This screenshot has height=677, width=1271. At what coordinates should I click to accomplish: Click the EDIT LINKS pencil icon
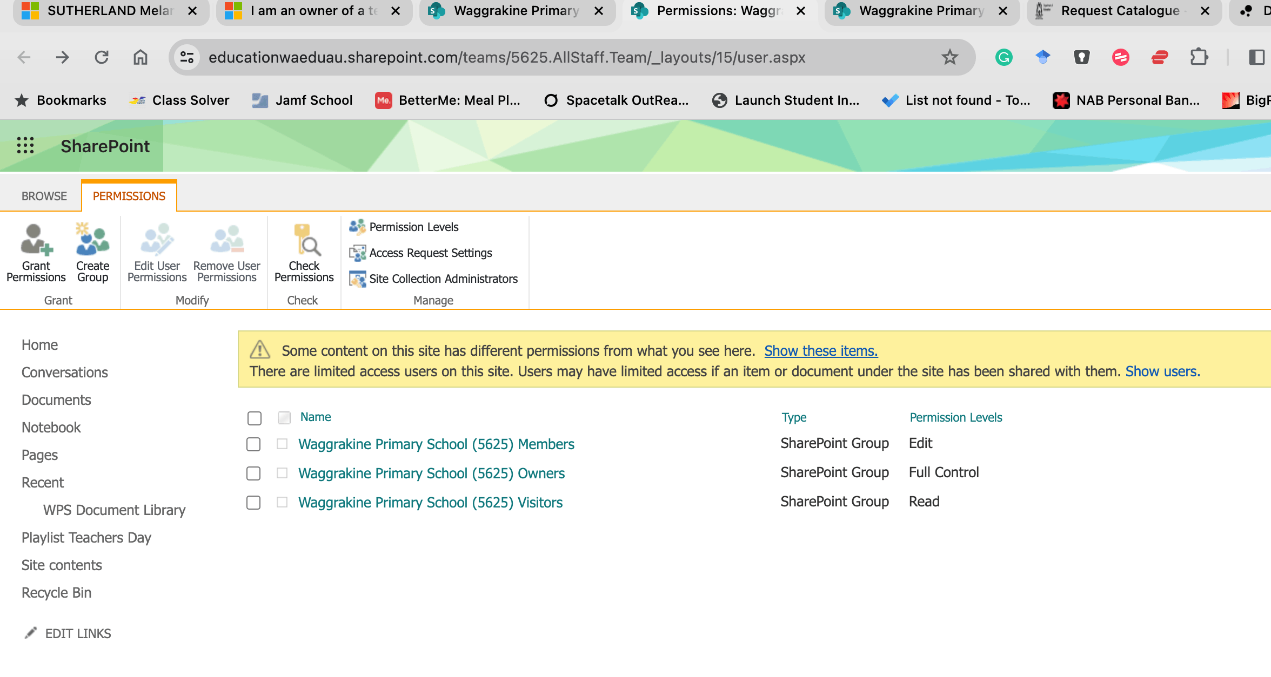31,633
